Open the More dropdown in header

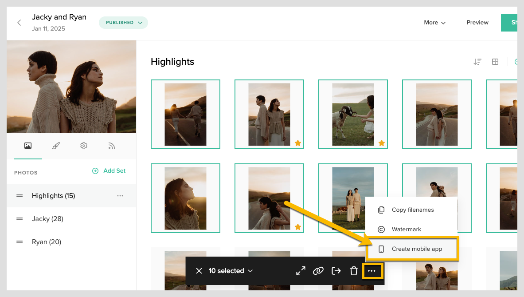tap(434, 23)
